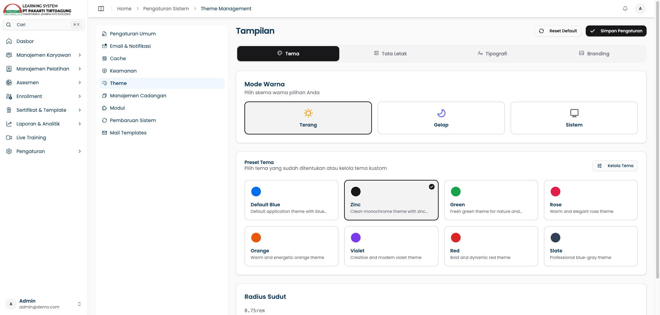660x315 pixels.
Task: Click the Mail Templates envelope icon
Action: click(104, 133)
